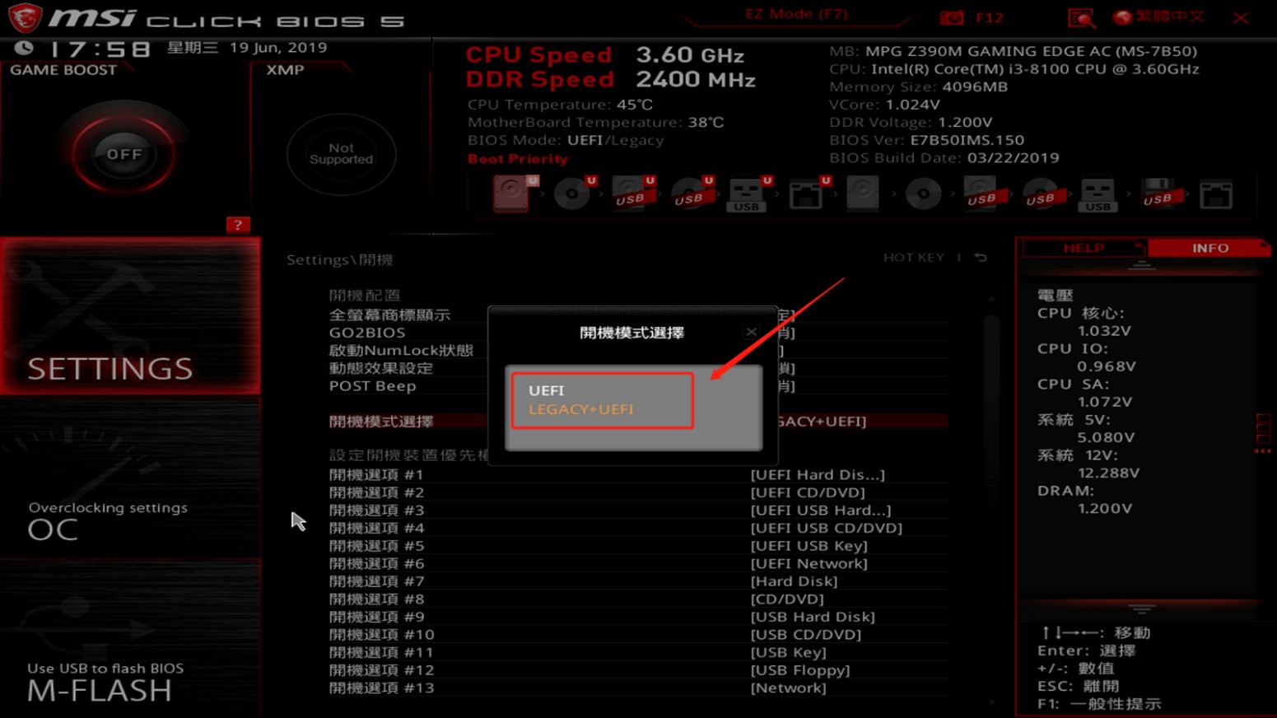Open the search icon in the title bar
Image resolution: width=1277 pixels, height=718 pixels.
pyautogui.click(x=1079, y=17)
